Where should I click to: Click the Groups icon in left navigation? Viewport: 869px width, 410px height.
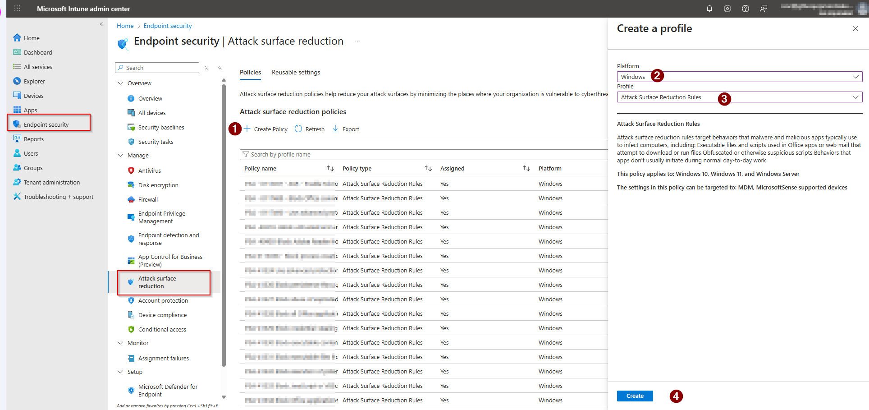click(17, 168)
